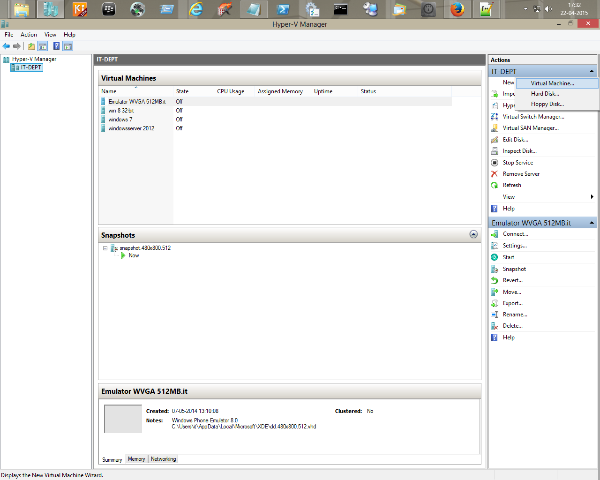Viewport: 600px width, 480px height.
Task: Switch to the Summary tab
Action: click(x=112, y=460)
